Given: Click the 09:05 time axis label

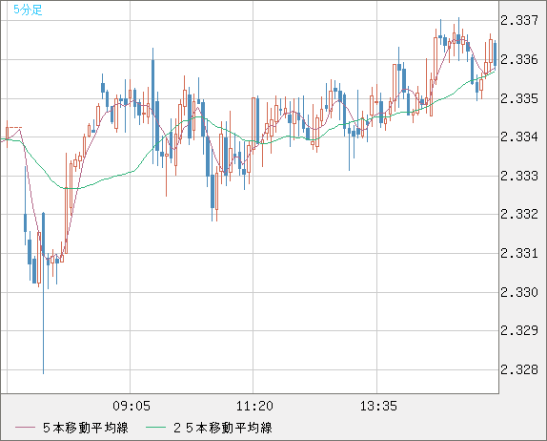Looking at the screenshot, I should [x=132, y=406].
